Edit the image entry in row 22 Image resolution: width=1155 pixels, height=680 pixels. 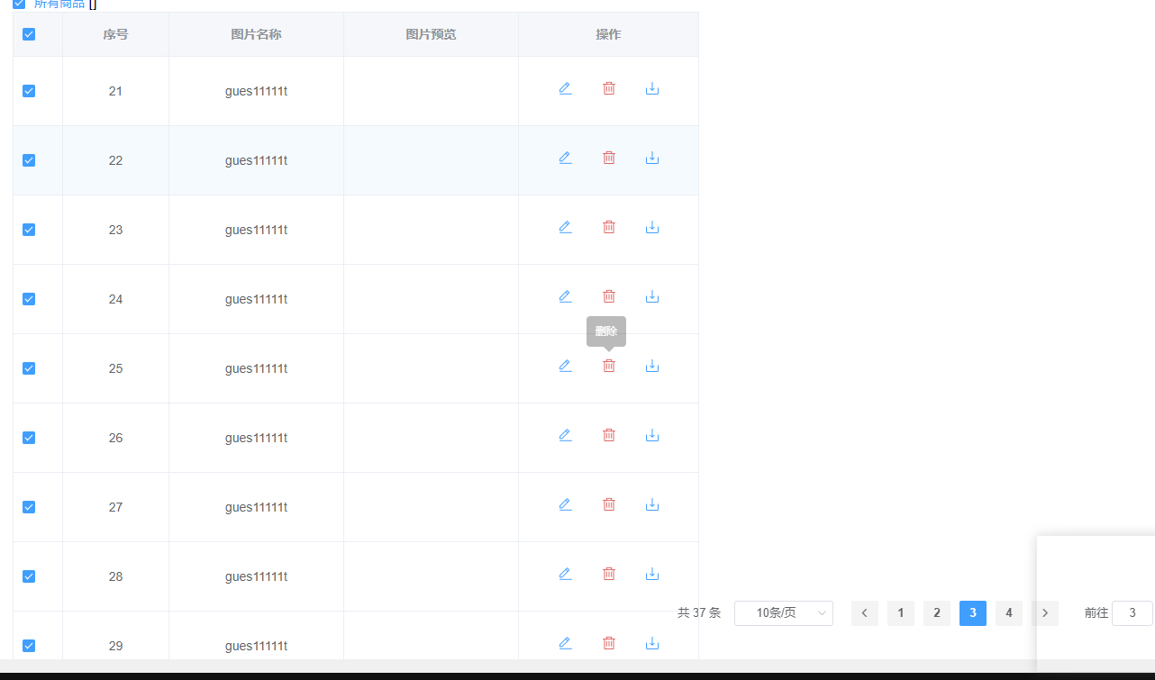click(x=566, y=158)
